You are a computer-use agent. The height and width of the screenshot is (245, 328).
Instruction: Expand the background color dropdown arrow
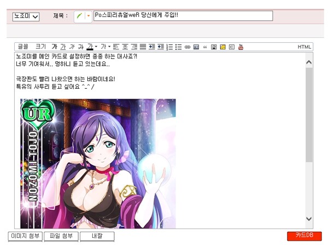(109, 47)
